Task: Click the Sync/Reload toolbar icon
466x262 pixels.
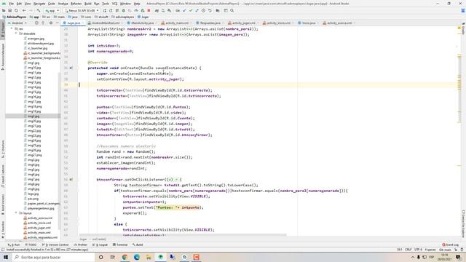Action: [x=16, y=10]
